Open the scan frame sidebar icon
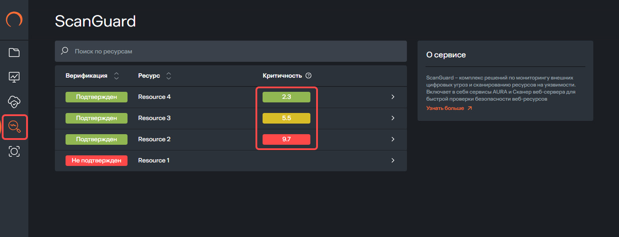This screenshot has height=237, width=619. click(14, 151)
